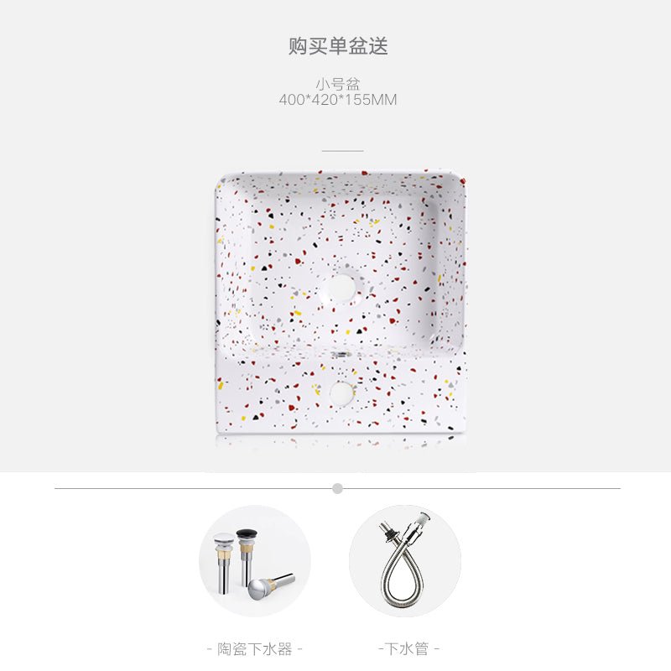This screenshot has height=671, width=671.
Task: Select the 400*420*155MM dimension text
Action: coord(338,100)
